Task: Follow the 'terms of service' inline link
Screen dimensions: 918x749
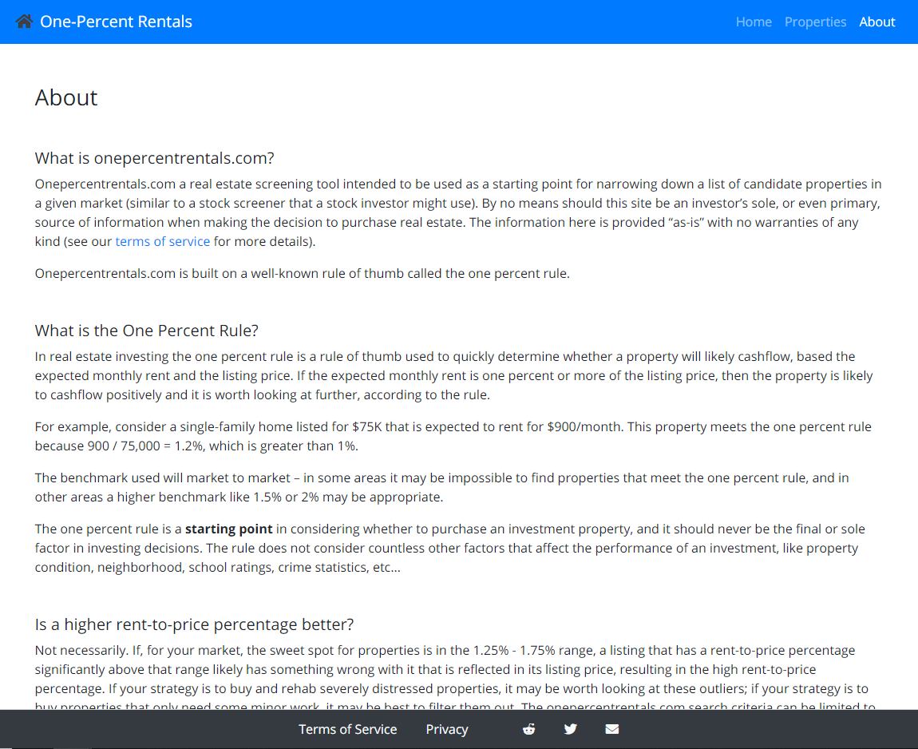Action: click(162, 241)
